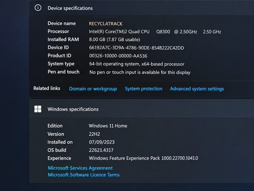Viewport: 254px width, 191px height.
Task: Click the Installed RAM label
Action: [63, 39]
